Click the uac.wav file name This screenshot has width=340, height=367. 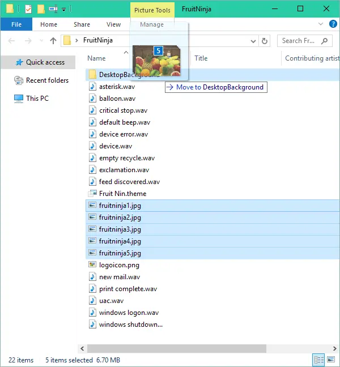coord(111,301)
